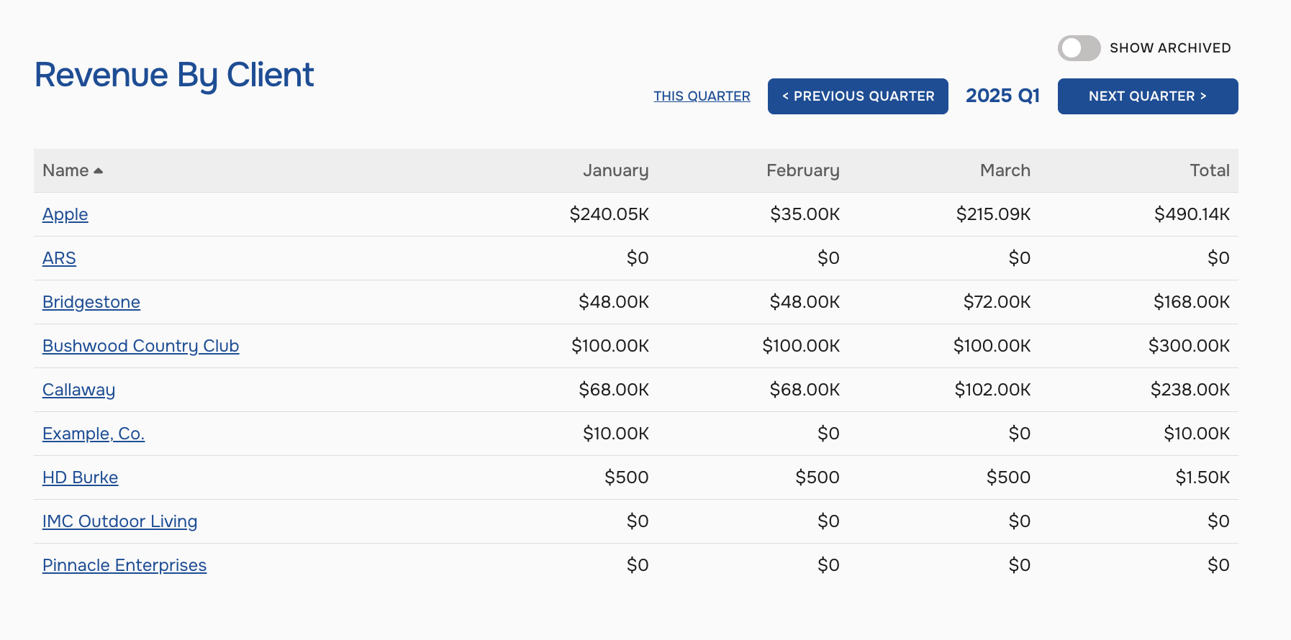The image size is (1291, 640).
Task: Click the This Quarter link
Action: (x=702, y=96)
